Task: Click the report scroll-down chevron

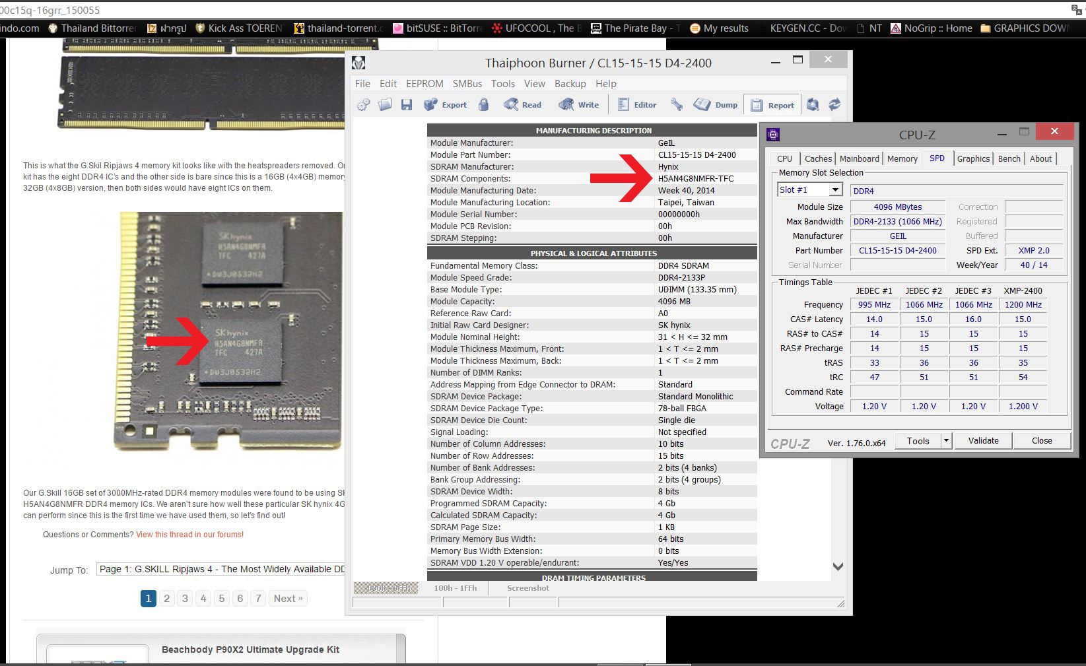Action: 838,566
